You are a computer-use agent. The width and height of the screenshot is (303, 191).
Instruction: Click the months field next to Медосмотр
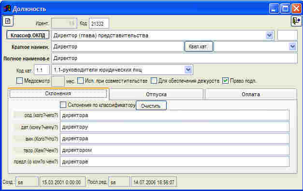(x=58, y=81)
